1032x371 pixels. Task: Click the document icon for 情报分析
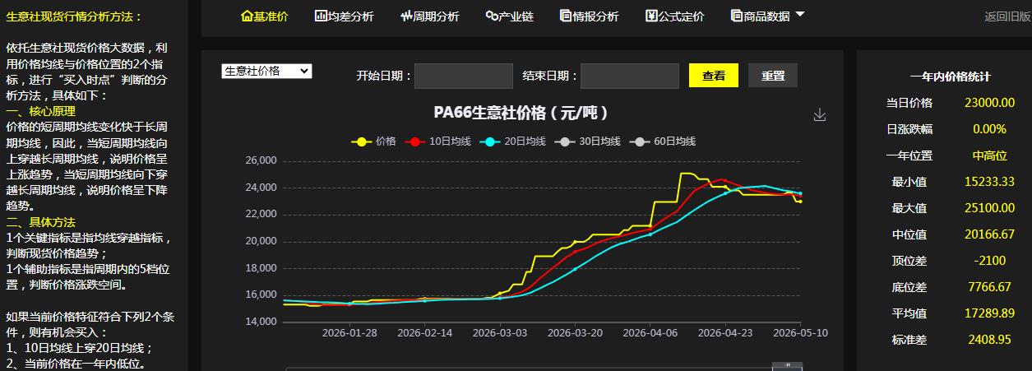[566, 16]
